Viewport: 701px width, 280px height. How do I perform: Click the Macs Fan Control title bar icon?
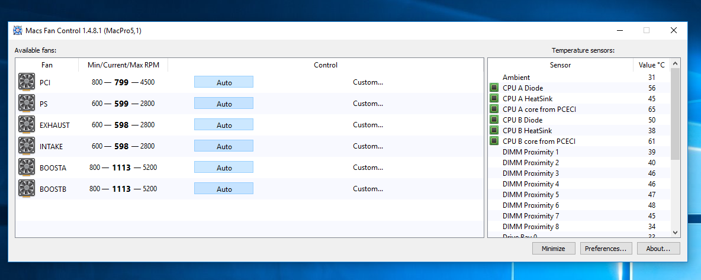(17, 30)
